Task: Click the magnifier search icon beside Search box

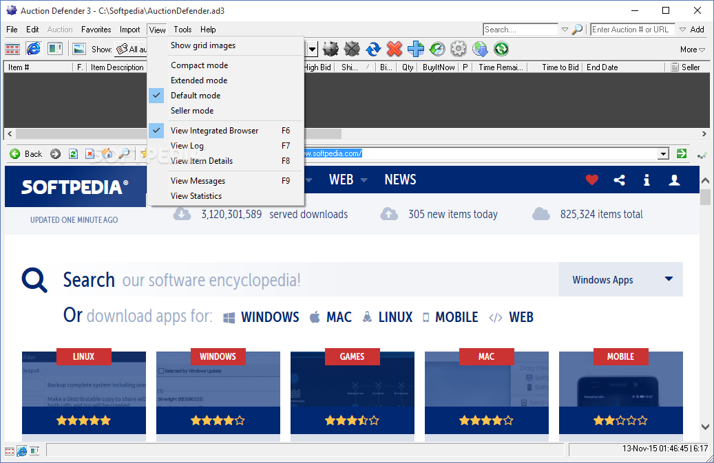Action: 578,30
